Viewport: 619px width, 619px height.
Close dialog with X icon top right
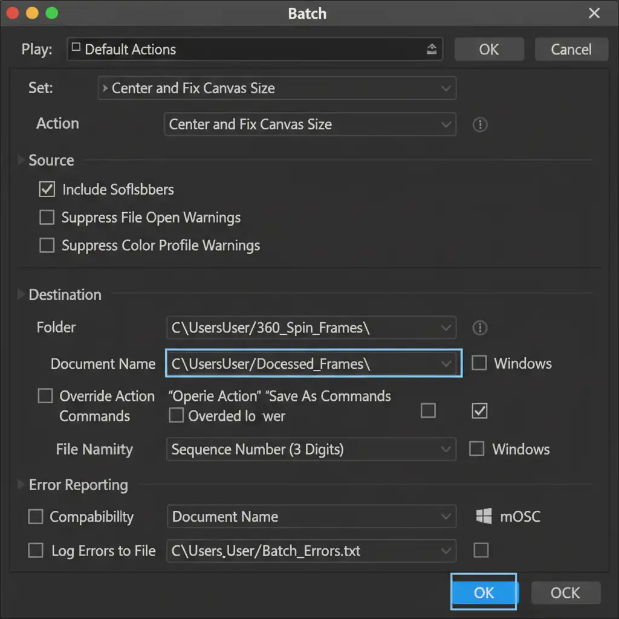594,13
